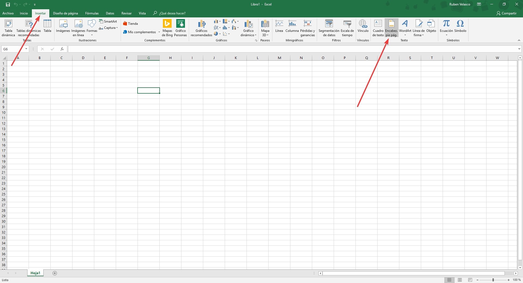Switch to Diseño de página tab
This screenshot has width=523, height=283.
[x=65, y=13]
